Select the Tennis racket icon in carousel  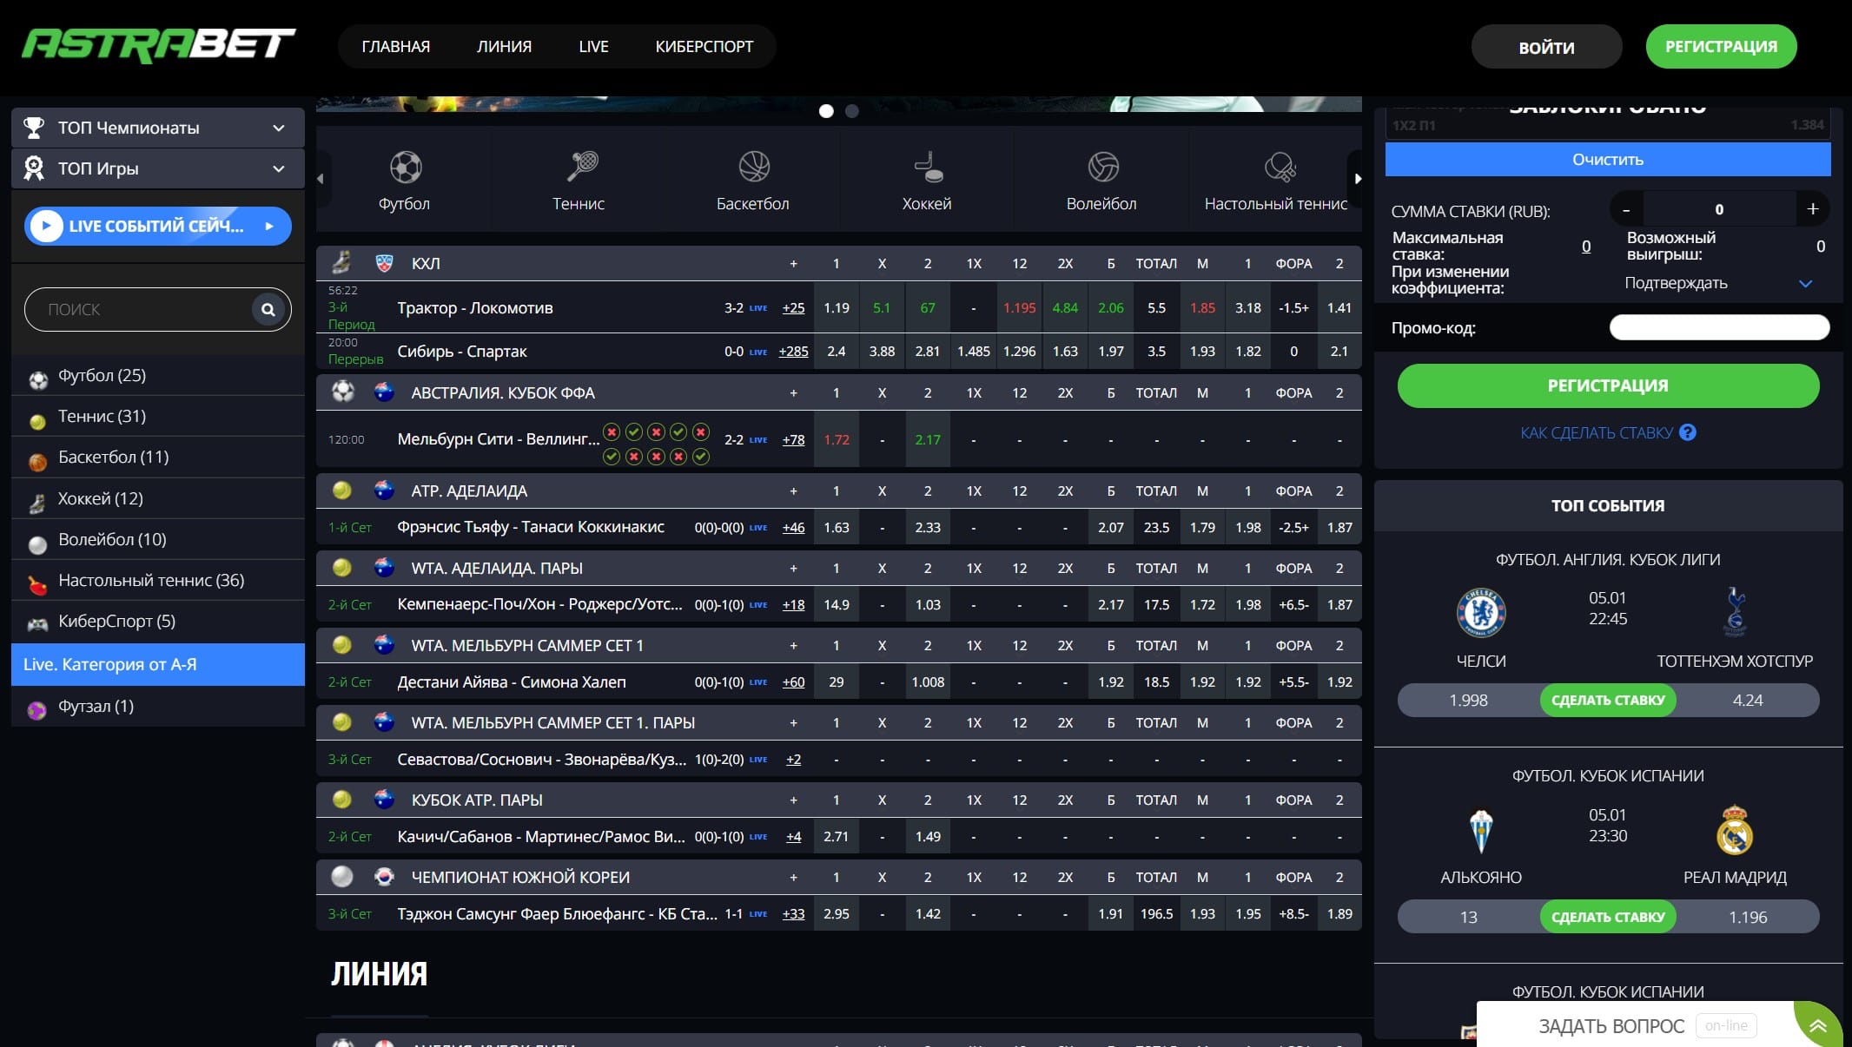[x=581, y=166]
